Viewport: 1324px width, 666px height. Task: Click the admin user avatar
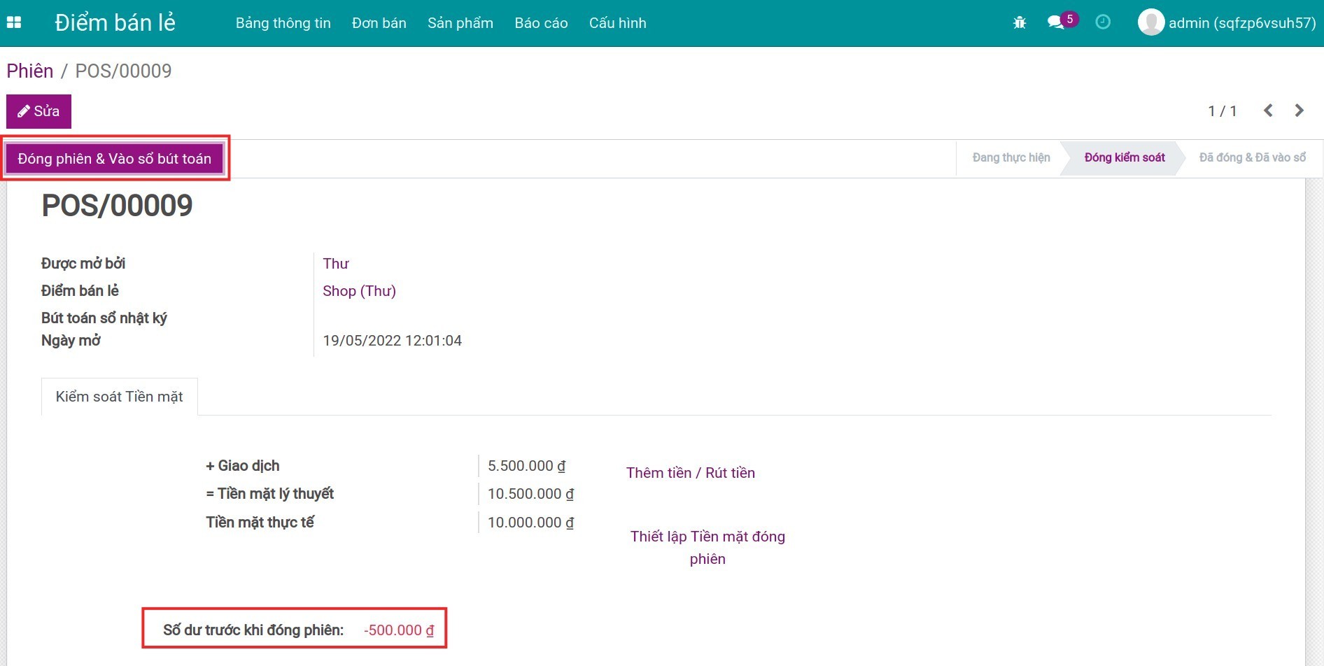coord(1150,22)
